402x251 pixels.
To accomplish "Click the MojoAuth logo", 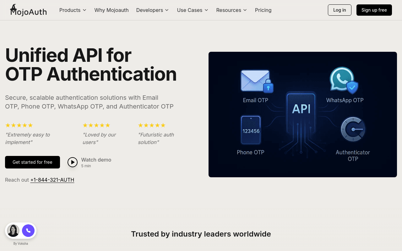I will coord(28,10).
